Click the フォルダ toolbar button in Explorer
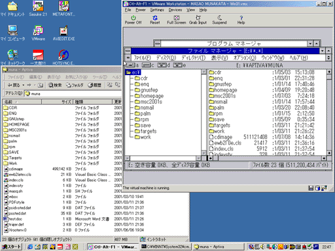 click(x=75, y=85)
